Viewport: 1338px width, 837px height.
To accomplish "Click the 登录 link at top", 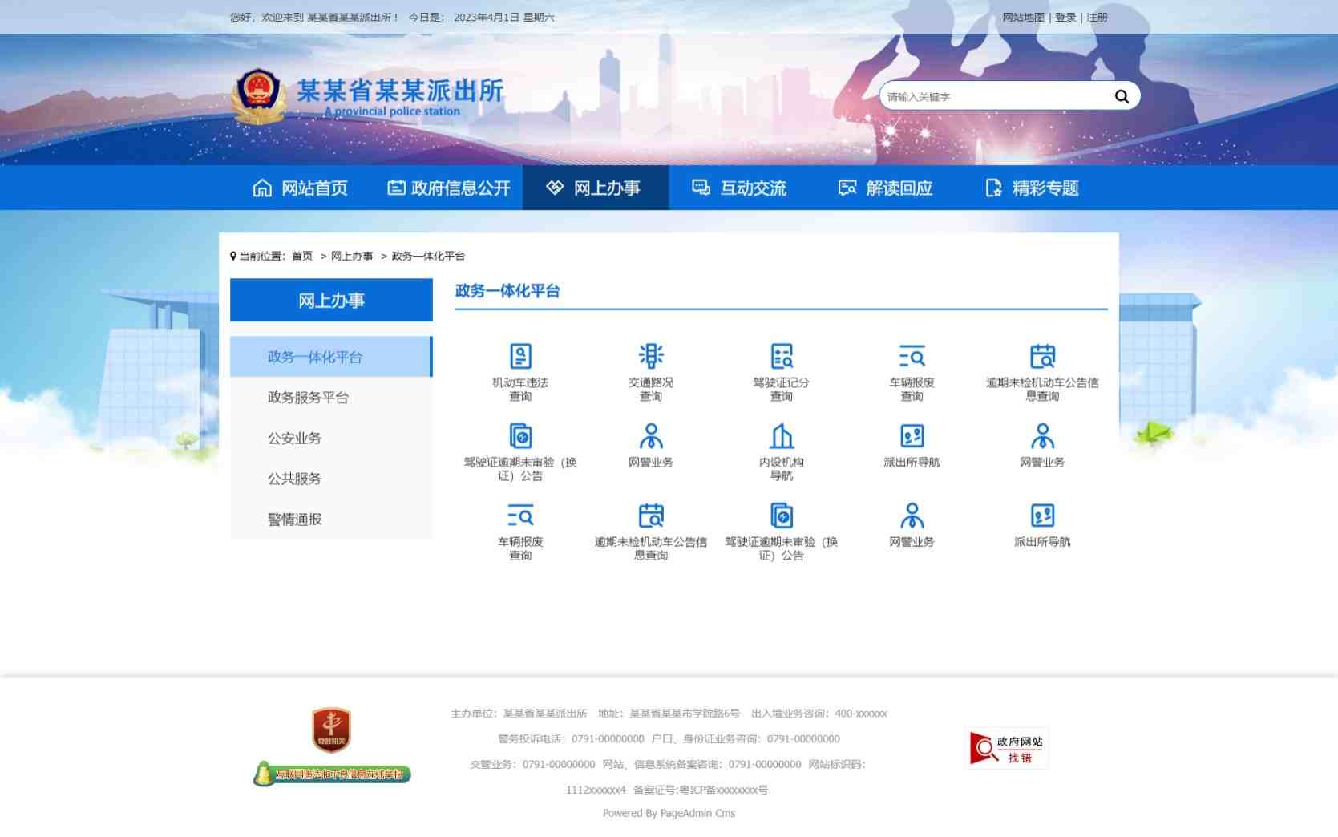I will (1065, 18).
